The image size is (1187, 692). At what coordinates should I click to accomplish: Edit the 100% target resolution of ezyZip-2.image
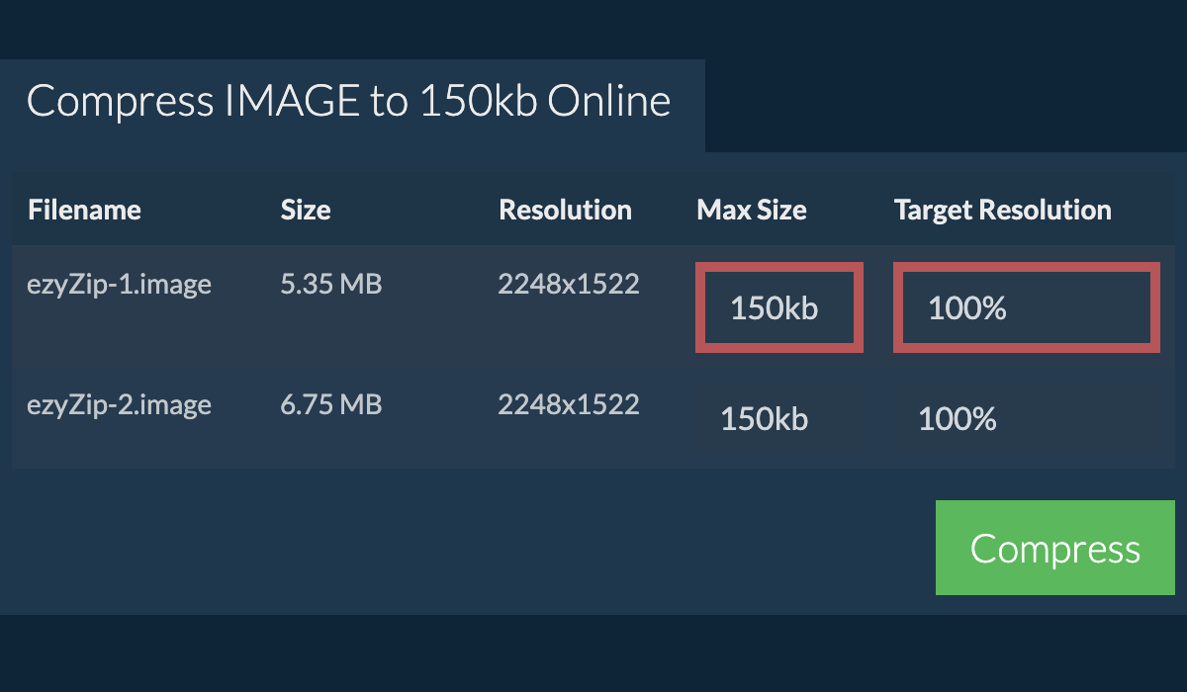tap(957, 419)
